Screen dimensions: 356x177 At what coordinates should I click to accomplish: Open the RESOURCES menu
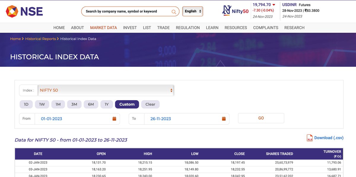[236, 28]
